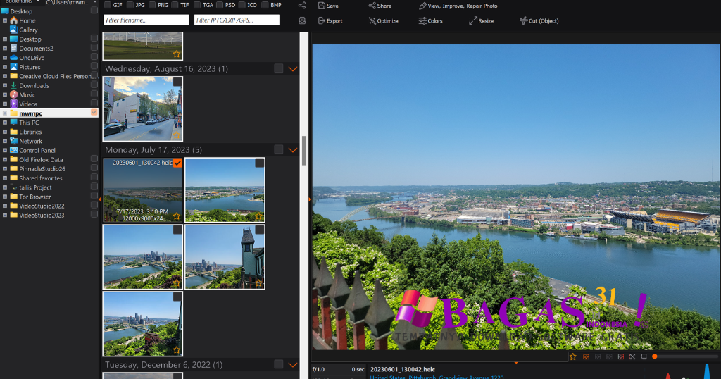This screenshot has width=721, height=379.
Task: Select the Videos folder
Action: coord(28,104)
